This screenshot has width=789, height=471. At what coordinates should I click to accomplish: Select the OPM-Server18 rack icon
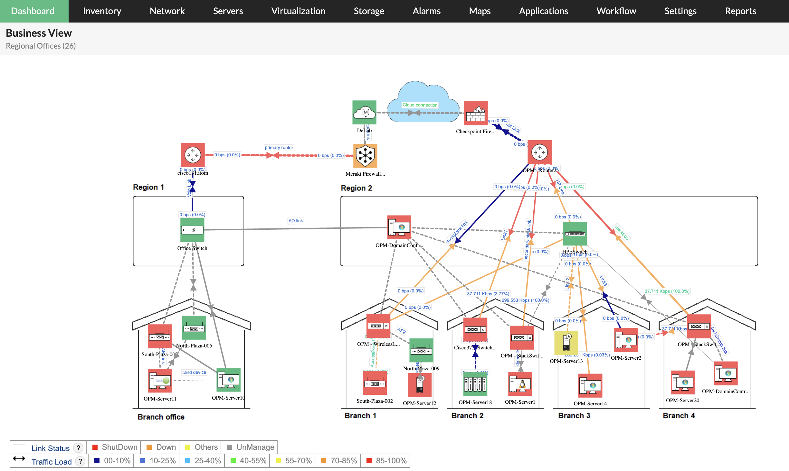coord(475,384)
